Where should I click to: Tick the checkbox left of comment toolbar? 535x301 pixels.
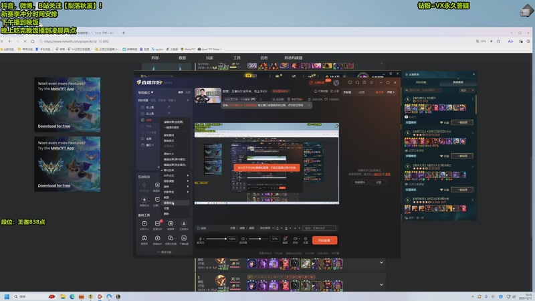[x=198, y=228]
